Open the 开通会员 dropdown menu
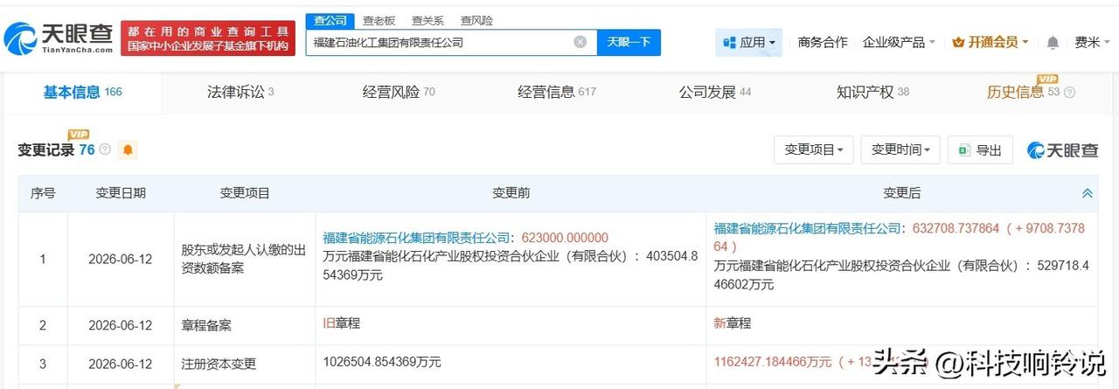 click(x=990, y=42)
